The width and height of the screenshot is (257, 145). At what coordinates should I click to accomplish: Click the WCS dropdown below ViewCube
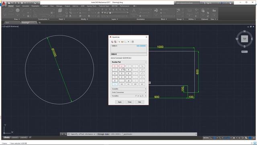point(245,52)
